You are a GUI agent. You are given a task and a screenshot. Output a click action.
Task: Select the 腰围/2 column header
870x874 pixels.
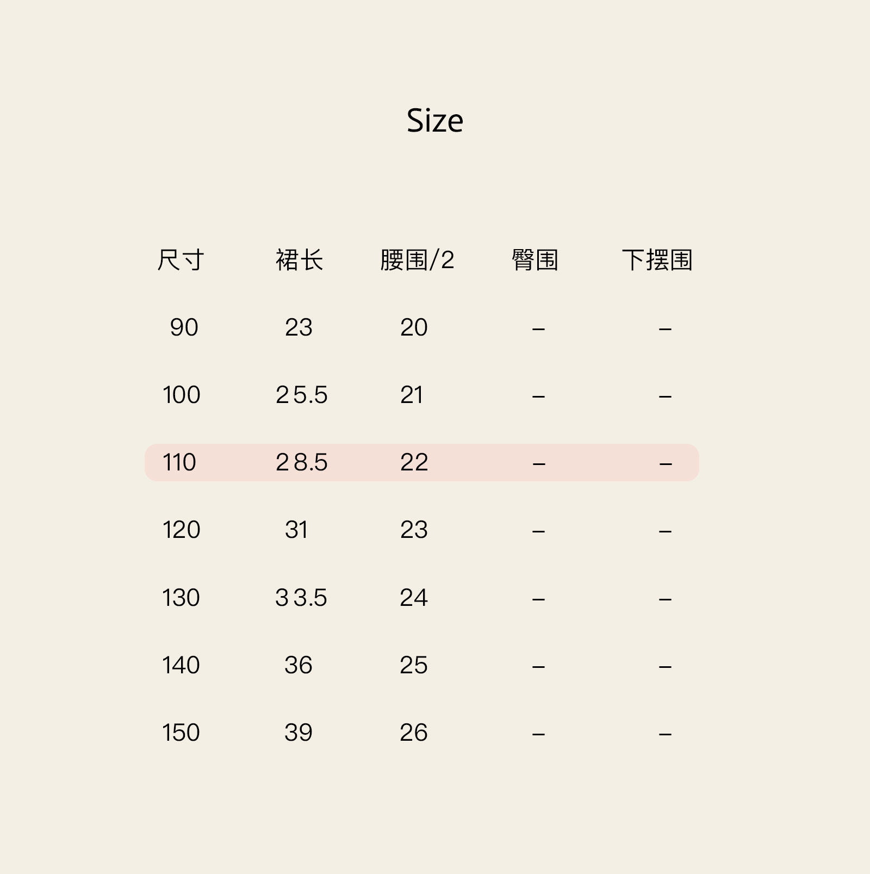click(x=417, y=260)
